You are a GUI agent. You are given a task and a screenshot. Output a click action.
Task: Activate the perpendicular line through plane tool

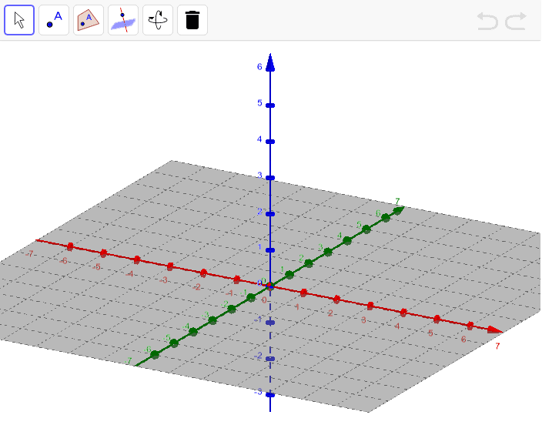pos(123,20)
